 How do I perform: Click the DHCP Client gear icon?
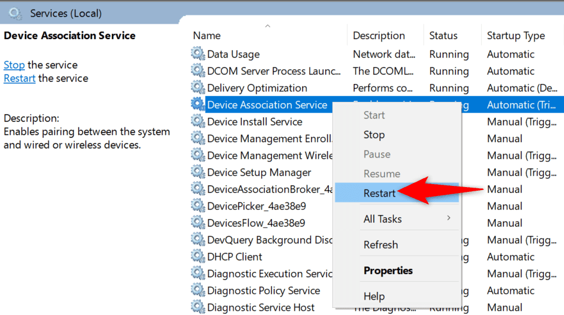[198, 257]
